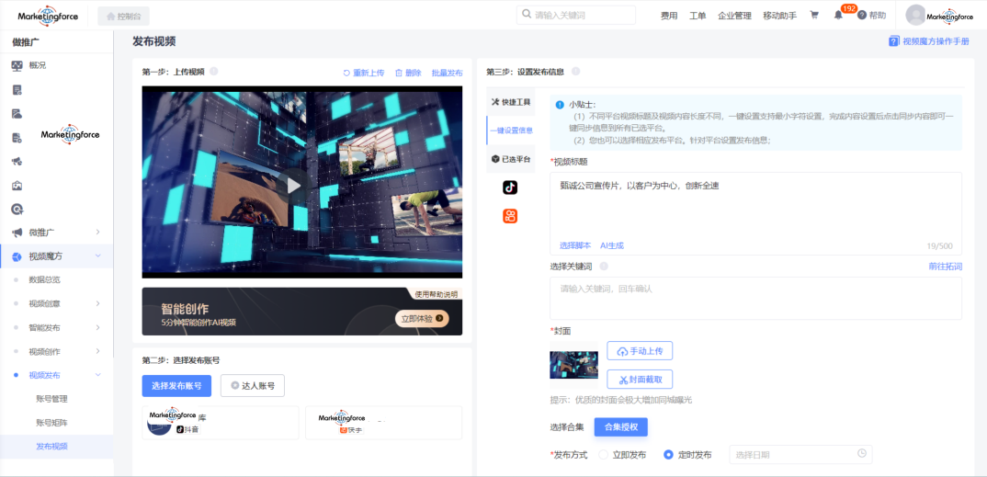The image size is (987, 477).
Task: Click the 删除 trash icon above video
Action: tap(399, 73)
